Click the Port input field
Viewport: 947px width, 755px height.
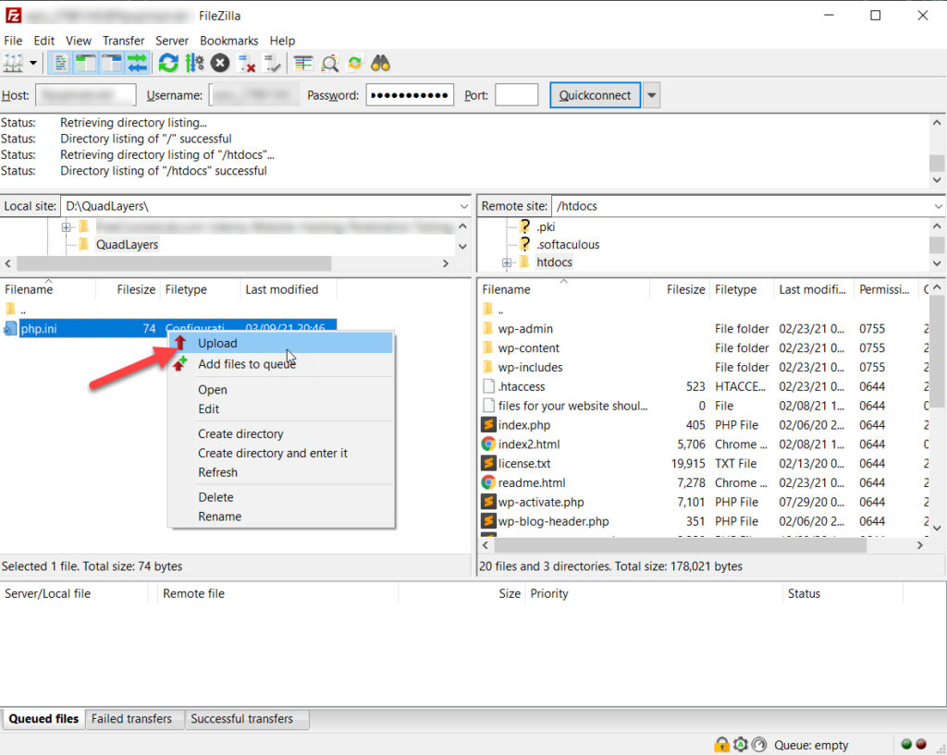pyautogui.click(x=516, y=95)
